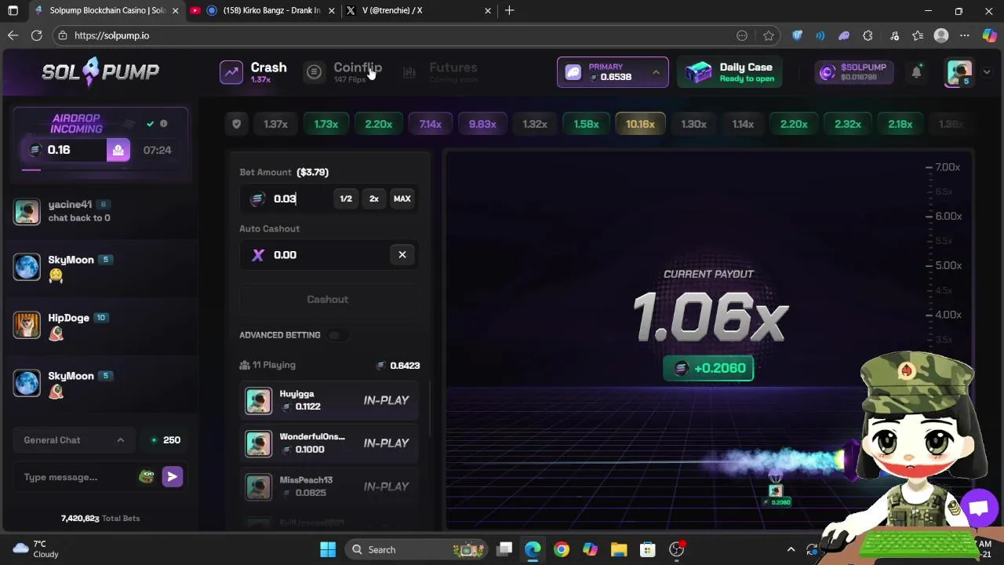The height and width of the screenshot is (565, 1004).
Task: Expand the General Chat channel dropdown
Action: [74, 440]
